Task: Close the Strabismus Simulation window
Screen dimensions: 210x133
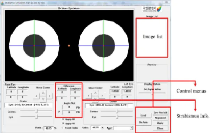Action: tap(167, 2)
